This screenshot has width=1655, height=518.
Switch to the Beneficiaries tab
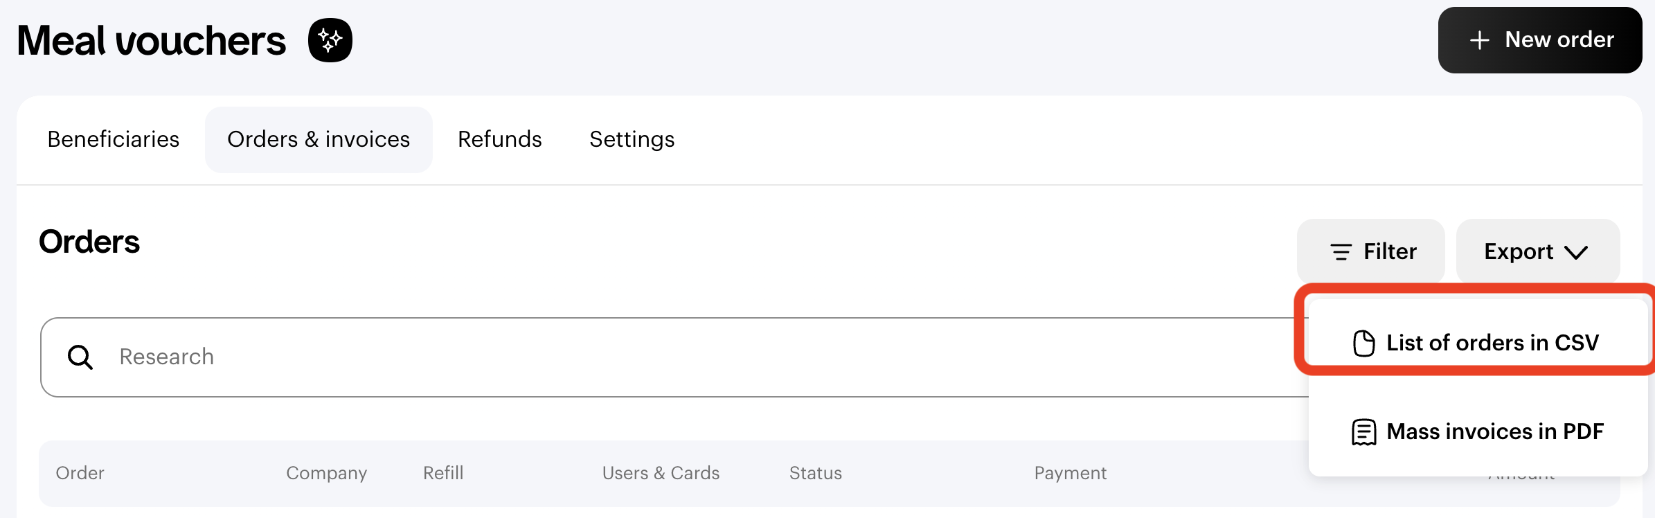coord(114,139)
